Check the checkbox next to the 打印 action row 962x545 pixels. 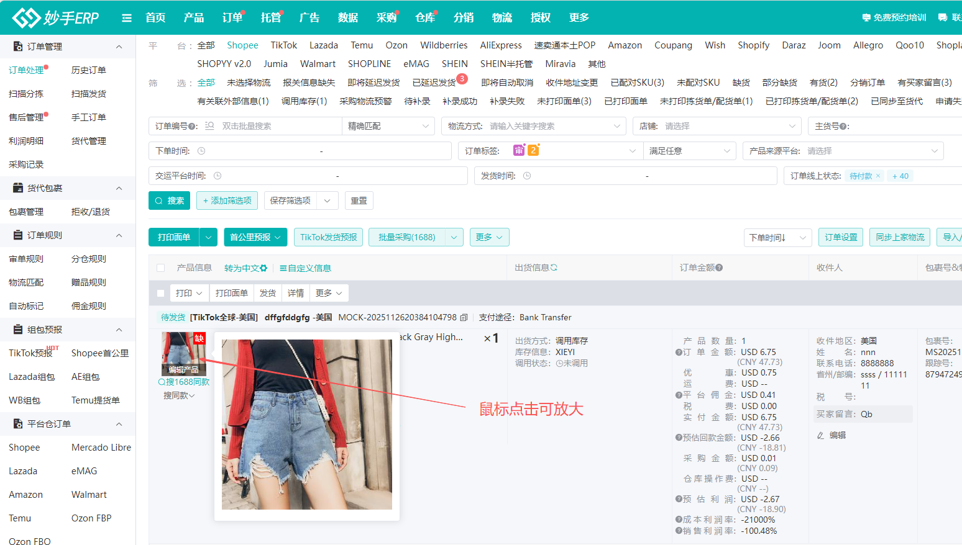[160, 292]
